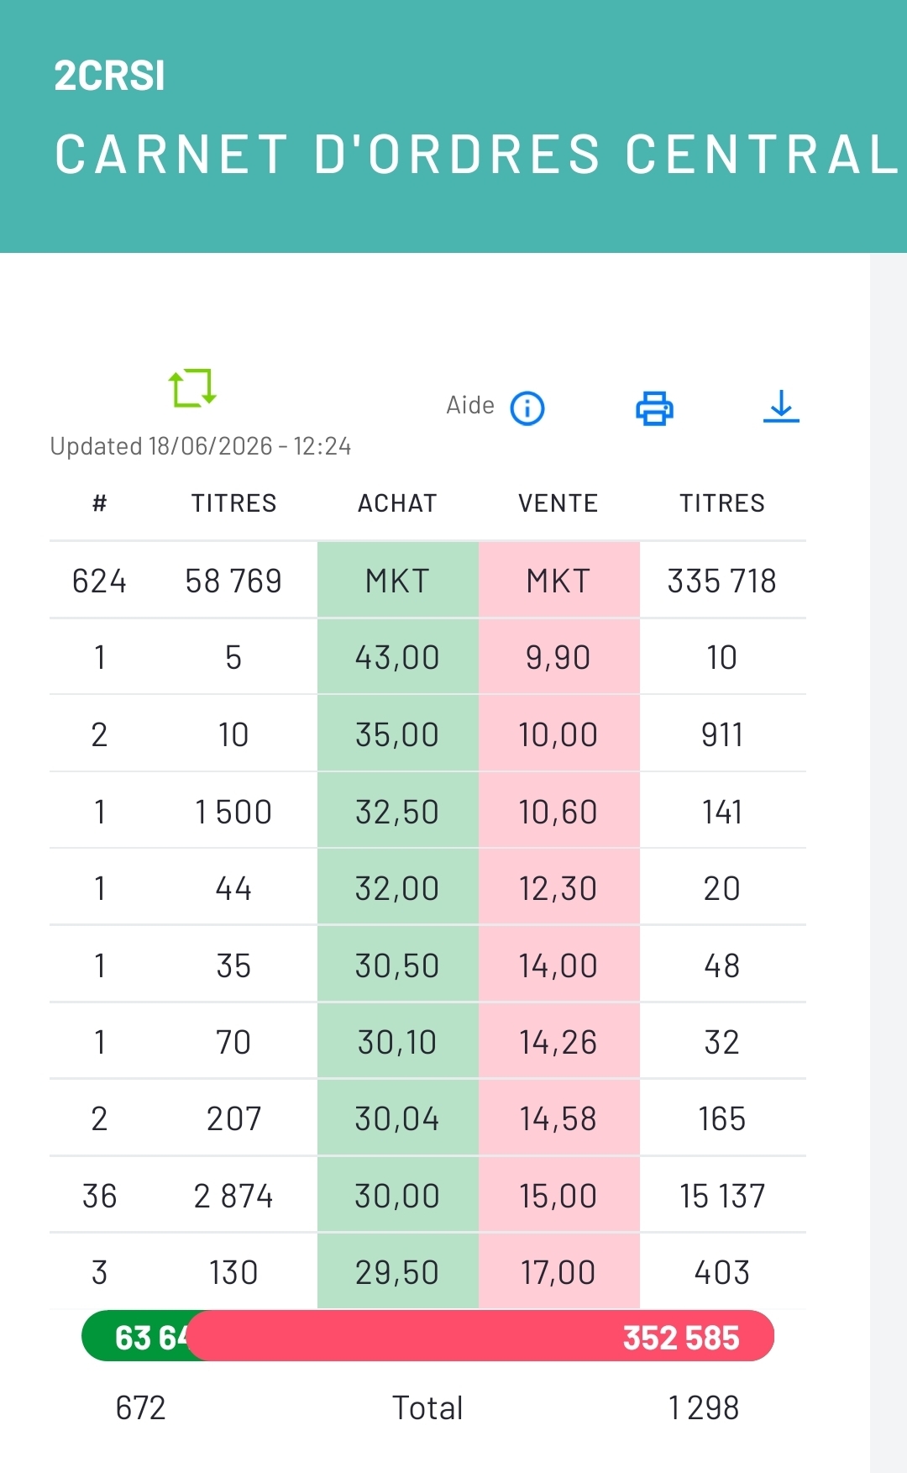Open the Aide info icon
Viewport: 907px width, 1473px height.
pyautogui.click(x=527, y=408)
